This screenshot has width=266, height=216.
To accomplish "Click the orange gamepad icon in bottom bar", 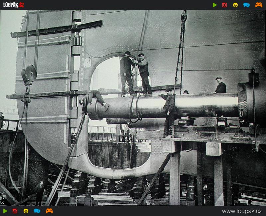I will [49, 211].
